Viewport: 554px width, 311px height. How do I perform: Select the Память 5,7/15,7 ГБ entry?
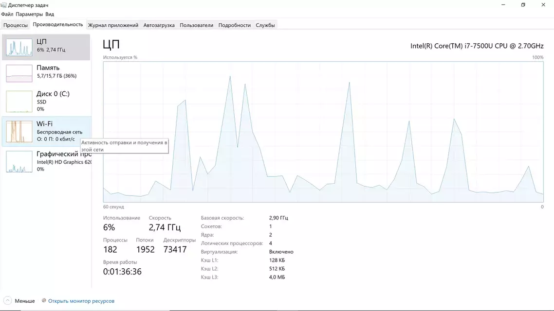click(x=46, y=73)
